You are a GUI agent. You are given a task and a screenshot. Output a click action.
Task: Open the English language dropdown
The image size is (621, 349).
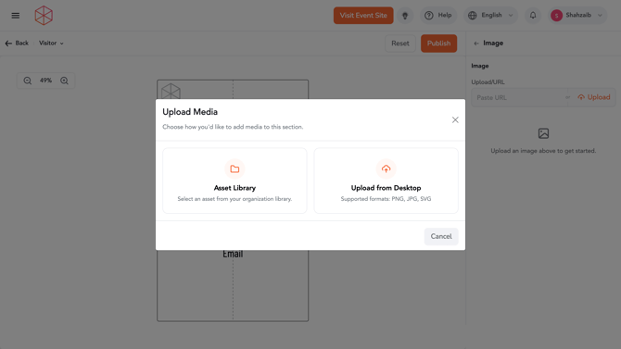tap(490, 16)
